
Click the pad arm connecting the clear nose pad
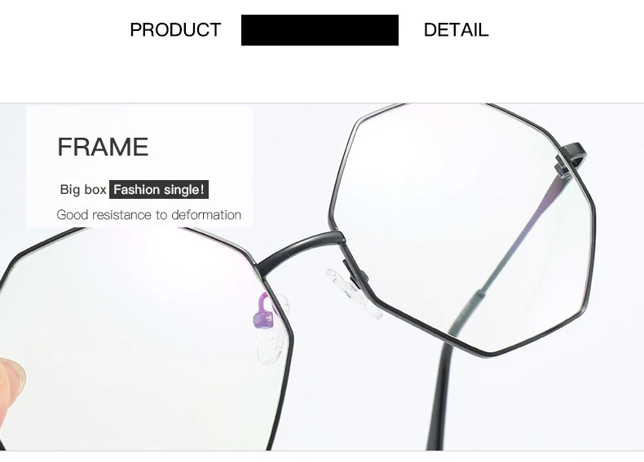[x=354, y=275]
